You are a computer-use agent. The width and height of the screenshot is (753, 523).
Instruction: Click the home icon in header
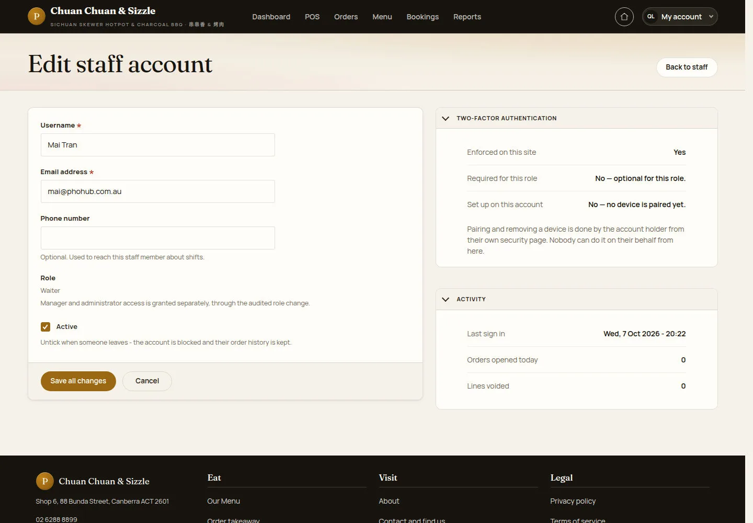point(624,17)
